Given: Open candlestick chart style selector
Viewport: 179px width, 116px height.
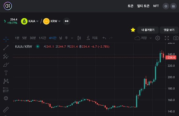Looking at the screenshot, I should pos(79,38).
